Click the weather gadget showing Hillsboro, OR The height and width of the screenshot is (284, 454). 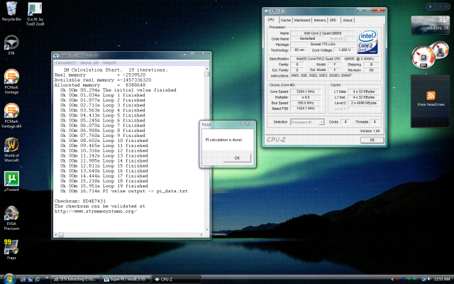pyautogui.click(x=431, y=25)
